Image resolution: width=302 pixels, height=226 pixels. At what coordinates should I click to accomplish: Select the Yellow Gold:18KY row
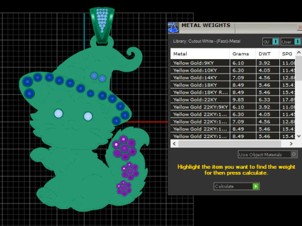[233, 85]
